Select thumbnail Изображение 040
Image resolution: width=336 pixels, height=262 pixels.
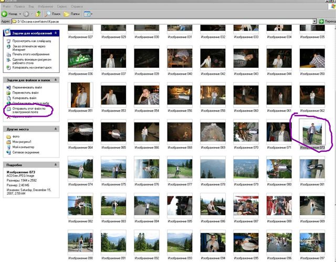pos(180,58)
